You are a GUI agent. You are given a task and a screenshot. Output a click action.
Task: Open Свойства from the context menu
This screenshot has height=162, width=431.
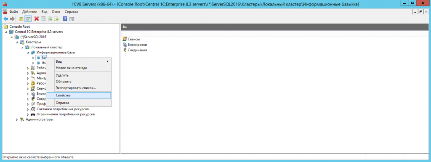(79, 95)
